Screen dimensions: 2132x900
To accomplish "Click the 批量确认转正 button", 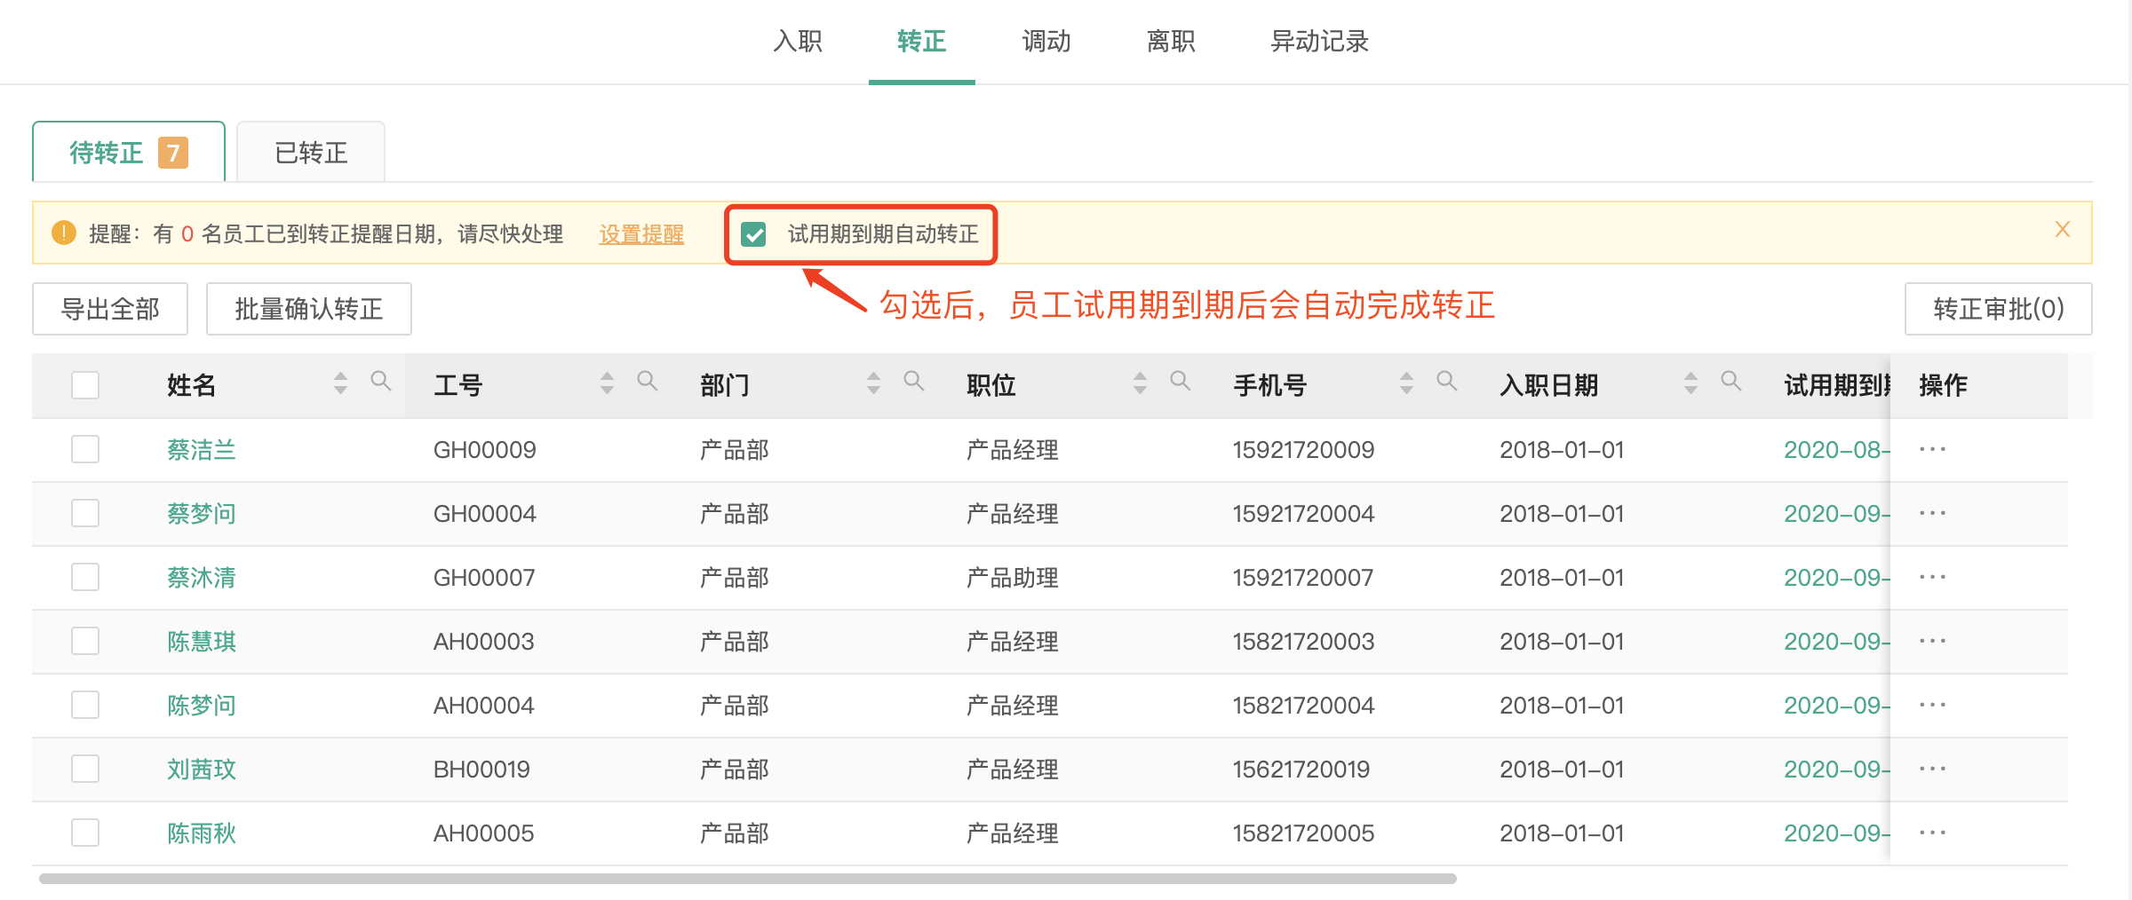I will click(x=309, y=309).
